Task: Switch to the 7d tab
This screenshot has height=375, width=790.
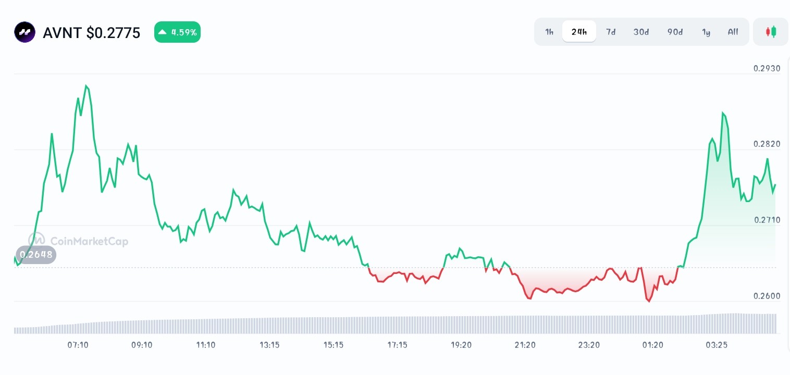Action: coord(611,32)
